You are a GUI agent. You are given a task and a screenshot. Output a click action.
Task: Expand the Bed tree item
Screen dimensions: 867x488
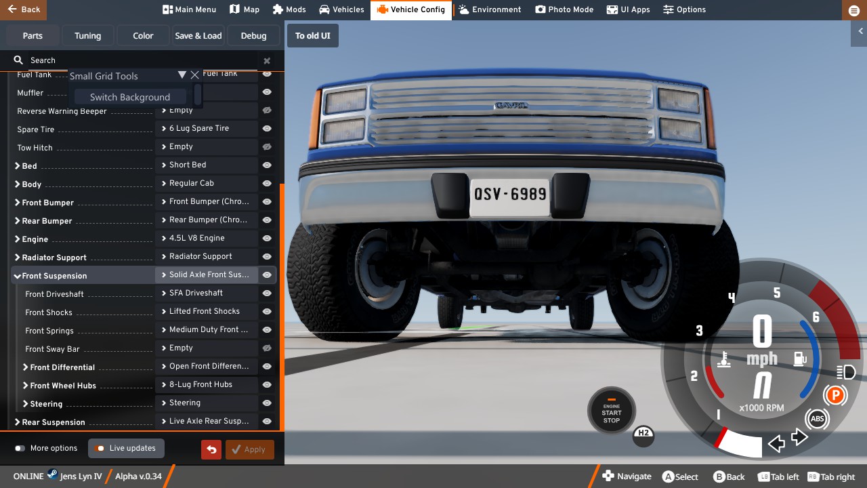click(17, 165)
